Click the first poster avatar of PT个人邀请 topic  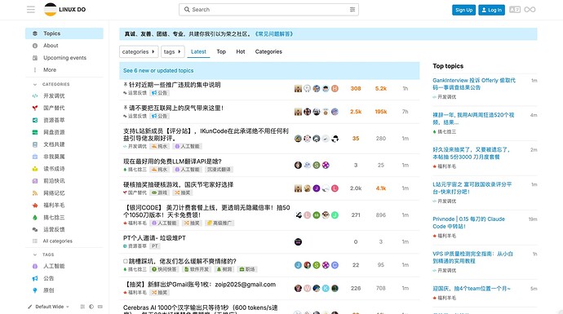(x=298, y=242)
